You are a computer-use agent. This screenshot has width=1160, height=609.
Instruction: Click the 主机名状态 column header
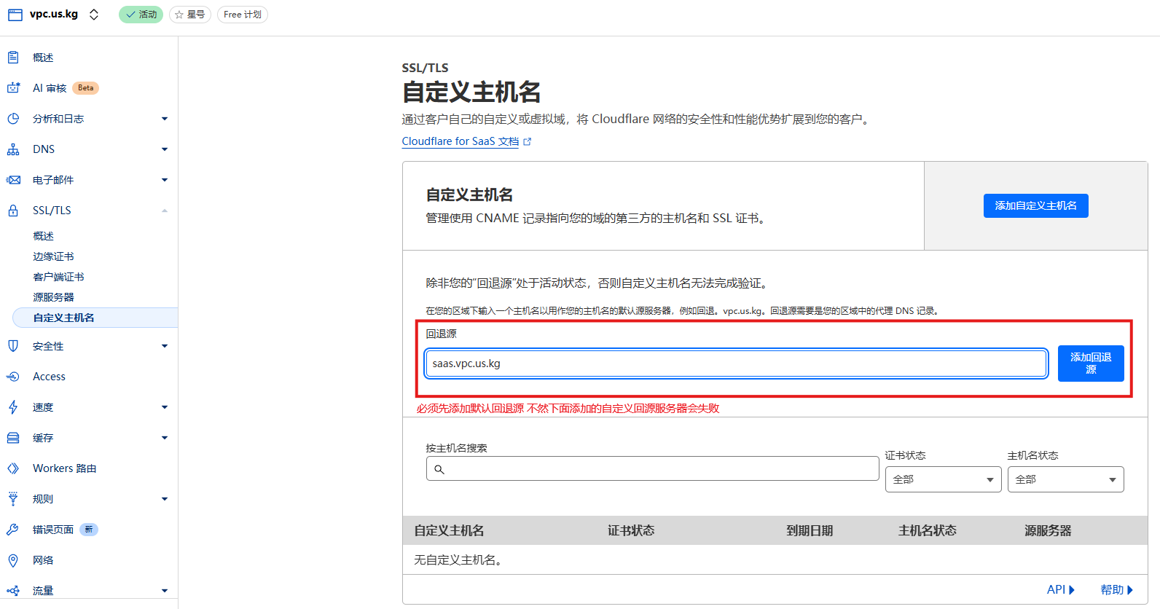coord(928,530)
